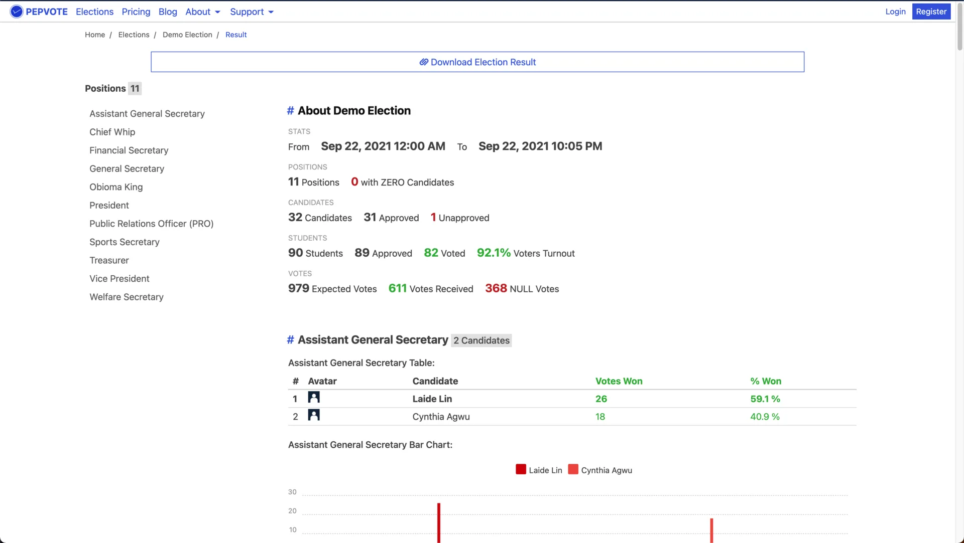This screenshot has height=543, width=964.
Task: Expand the About dropdown menu
Action: (x=203, y=12)
